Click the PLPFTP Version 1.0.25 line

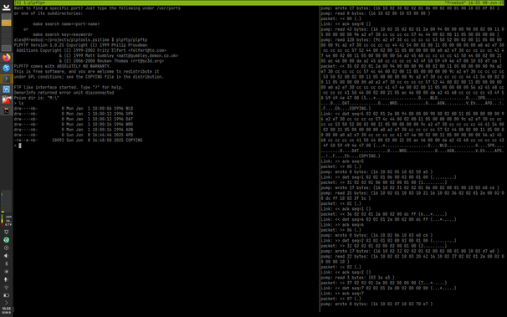point(80,45)
